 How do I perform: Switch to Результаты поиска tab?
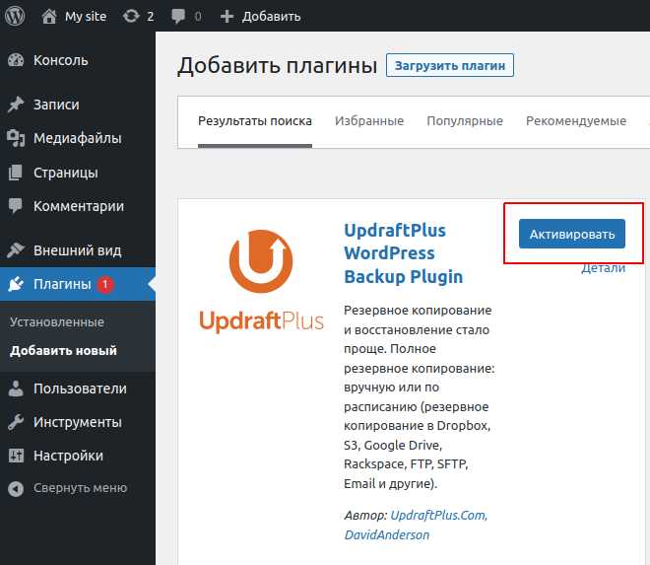click(255, 121)
